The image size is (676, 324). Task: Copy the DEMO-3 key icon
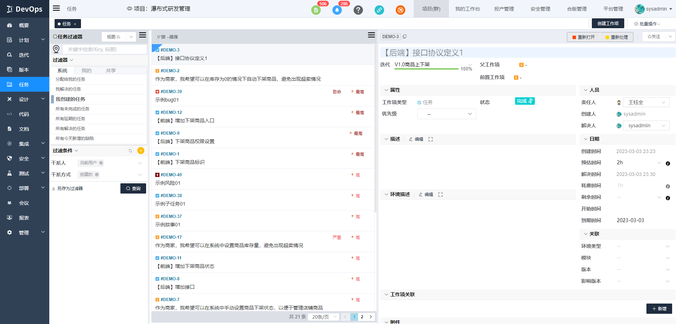pos(405,37)
